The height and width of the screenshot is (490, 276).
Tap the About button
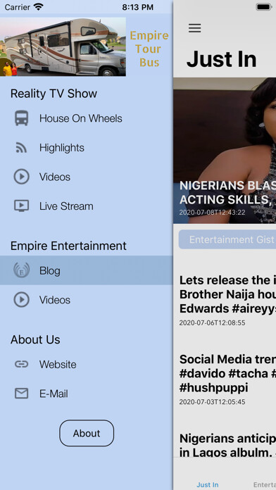[x=87, y=433]
